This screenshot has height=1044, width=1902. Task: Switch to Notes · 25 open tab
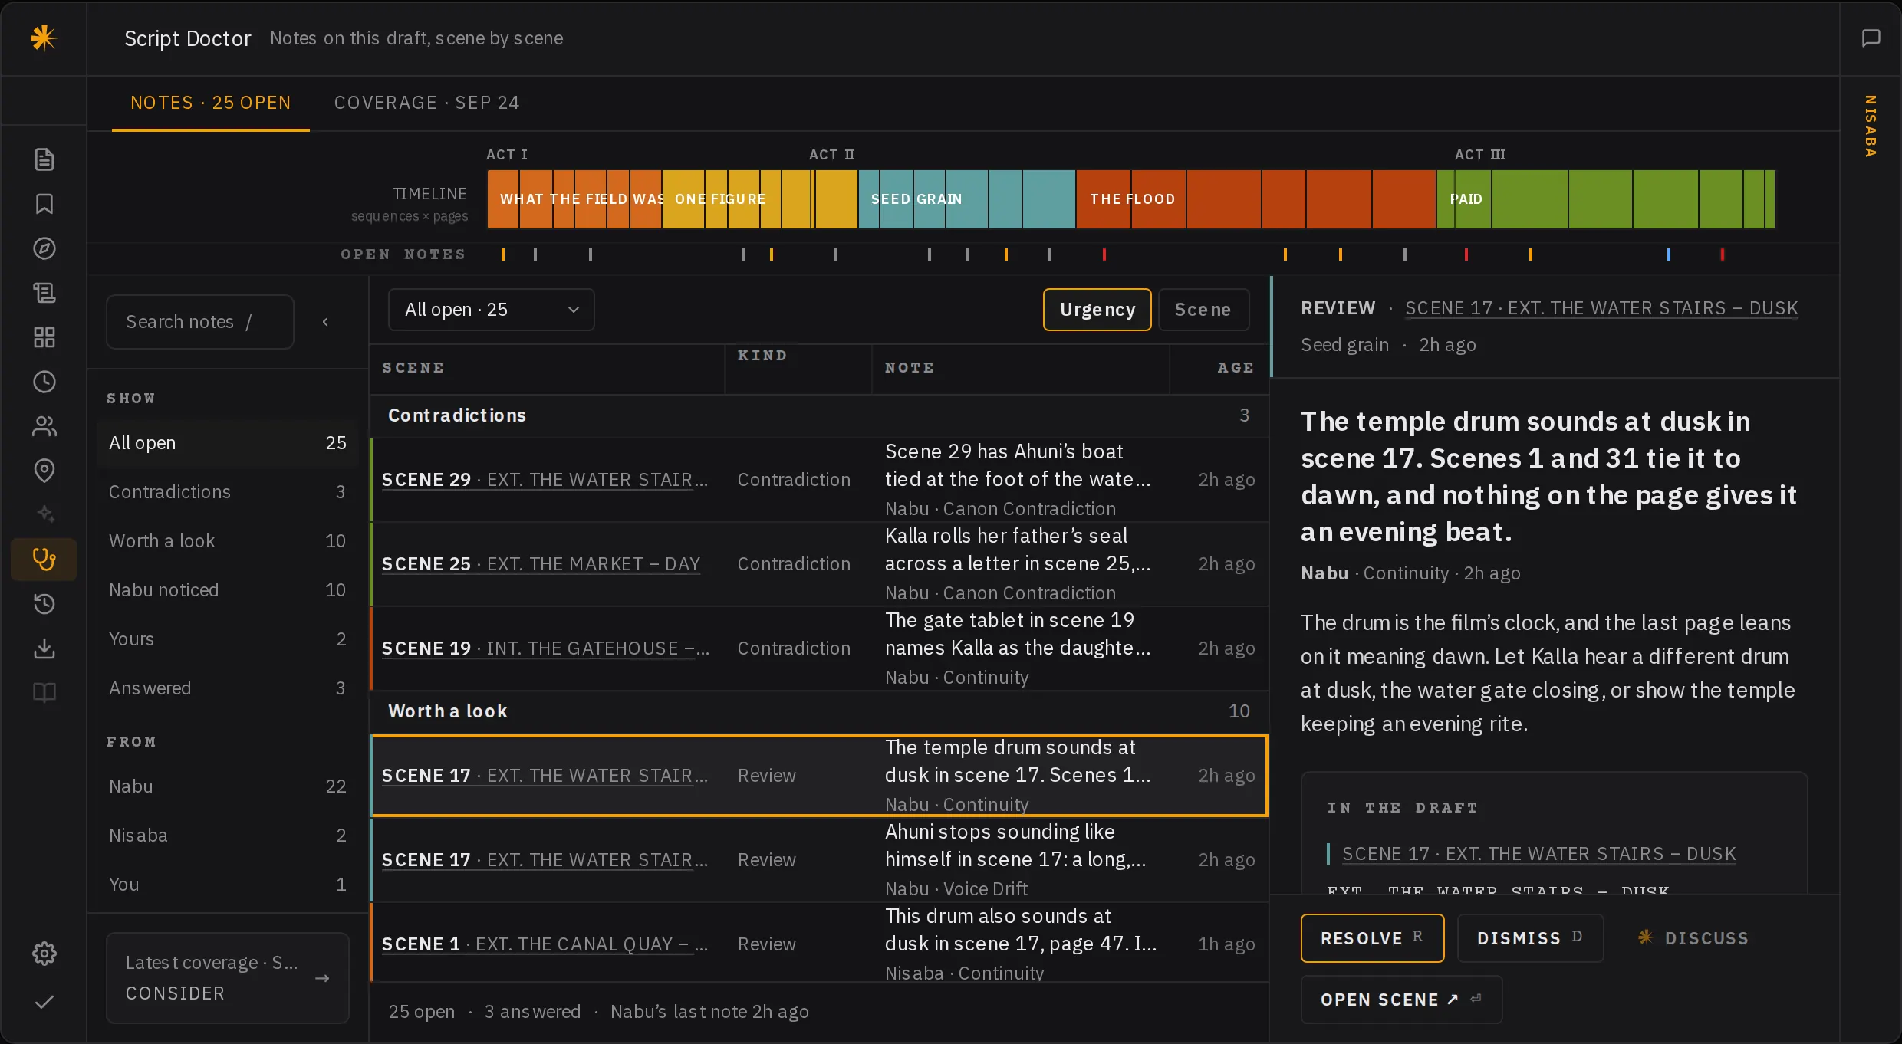(211, 103)
